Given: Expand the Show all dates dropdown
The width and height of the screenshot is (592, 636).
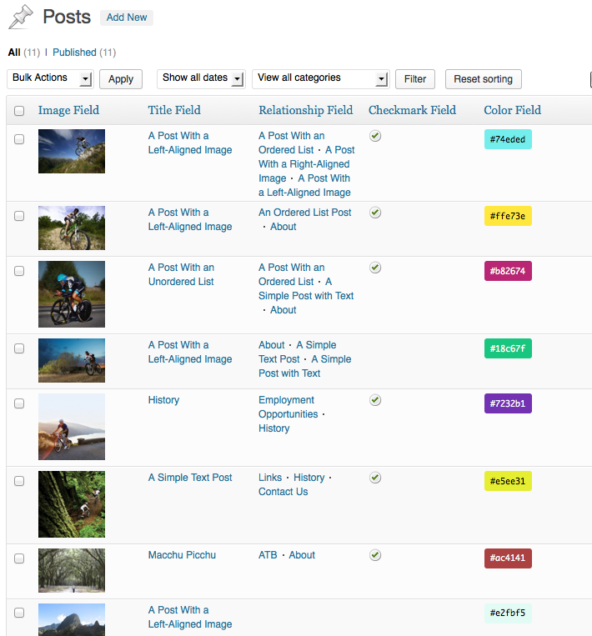Looking at the screenshot, I should 201,78.
